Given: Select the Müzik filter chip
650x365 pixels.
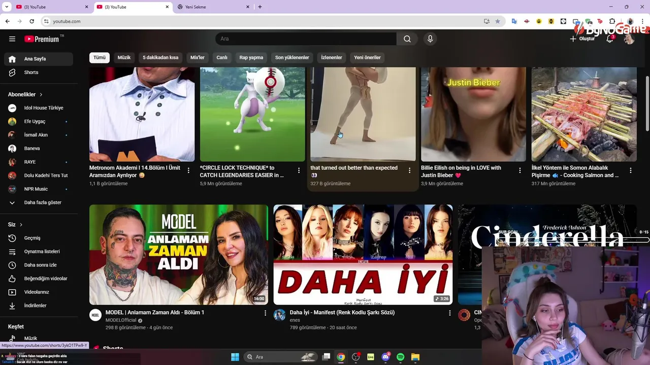Looking at the screenshot, I should [124, 58].
